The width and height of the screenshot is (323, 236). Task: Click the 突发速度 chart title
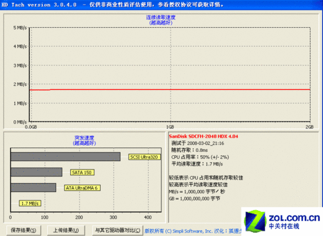[x=84, y=138]
